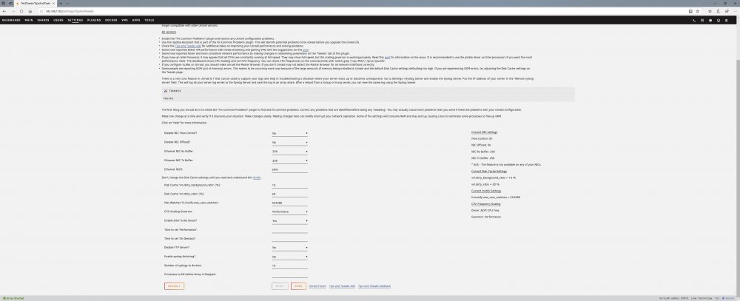Open the Users menu
740x301 pixels.
58,20
